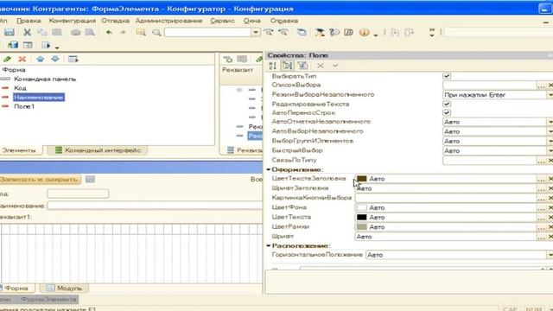Toggle the ВыбиратьТип checkbox
The image size is (553, 311).
(447, 76)
